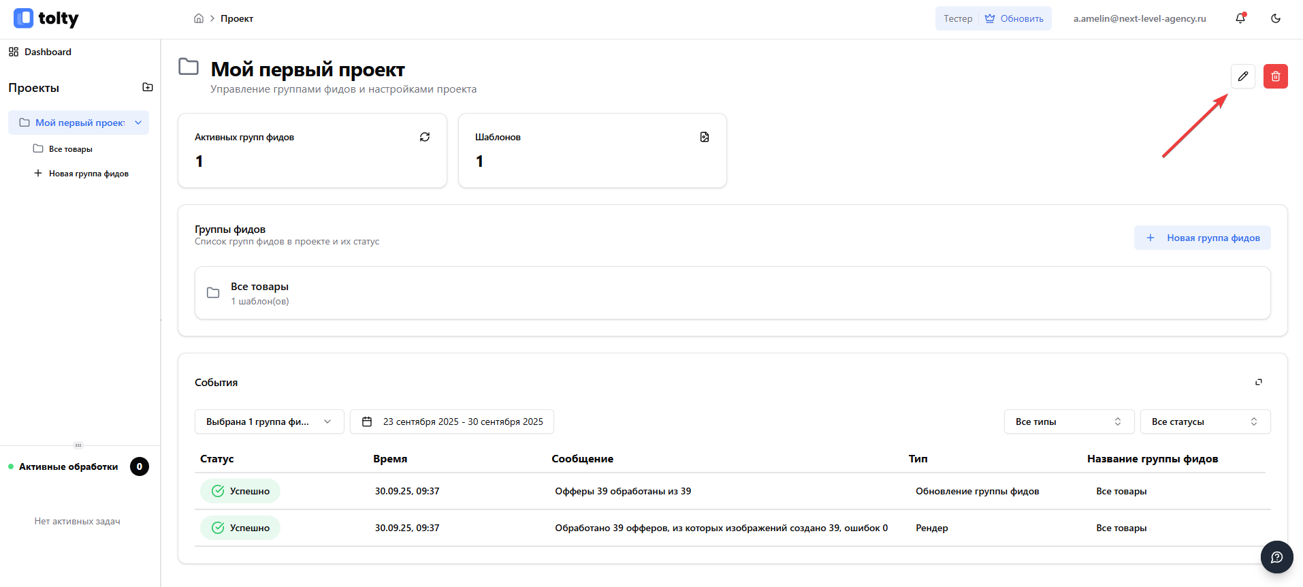The image size is (1303, 587).
Task: Collapse the Мой первый проект chevron
Action: coord(138,123)
